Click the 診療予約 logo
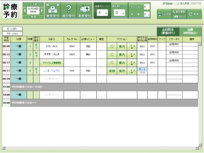The width and height of the screenshot is (204, 153). (10, 11)
